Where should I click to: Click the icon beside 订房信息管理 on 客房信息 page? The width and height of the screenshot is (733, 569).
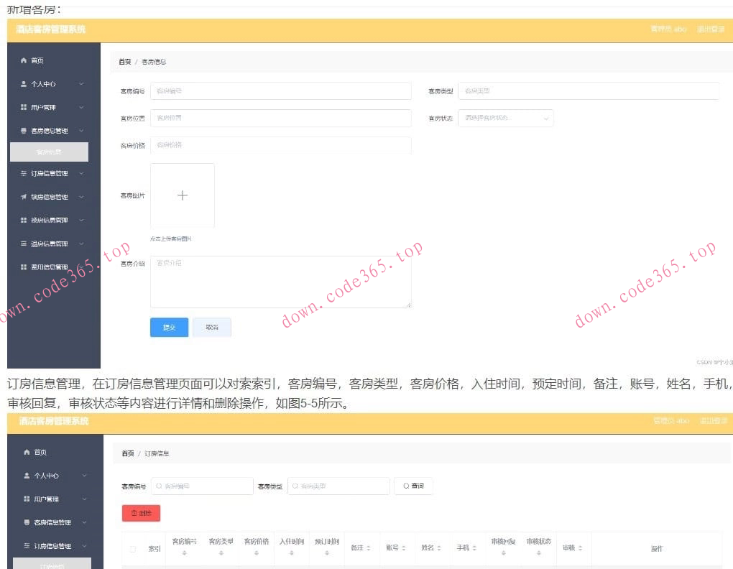point(24,173)
